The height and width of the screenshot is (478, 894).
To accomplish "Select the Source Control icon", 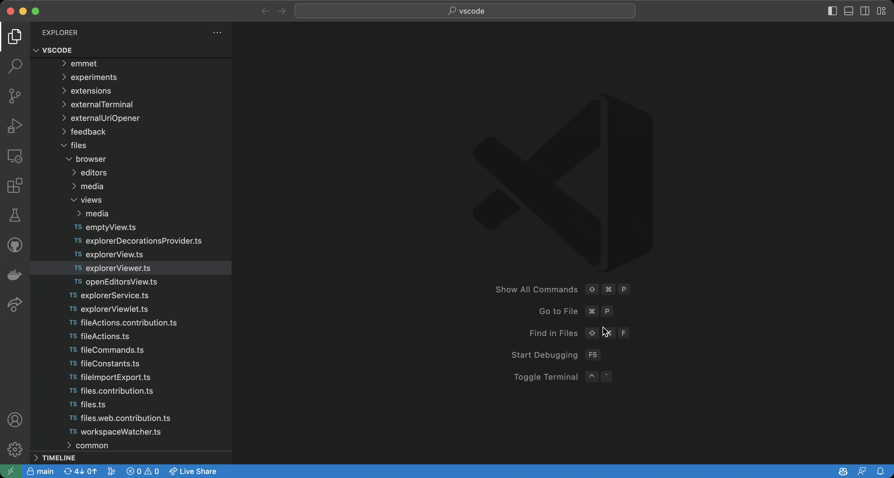I will pyautogui.click(x=15, y=96).
